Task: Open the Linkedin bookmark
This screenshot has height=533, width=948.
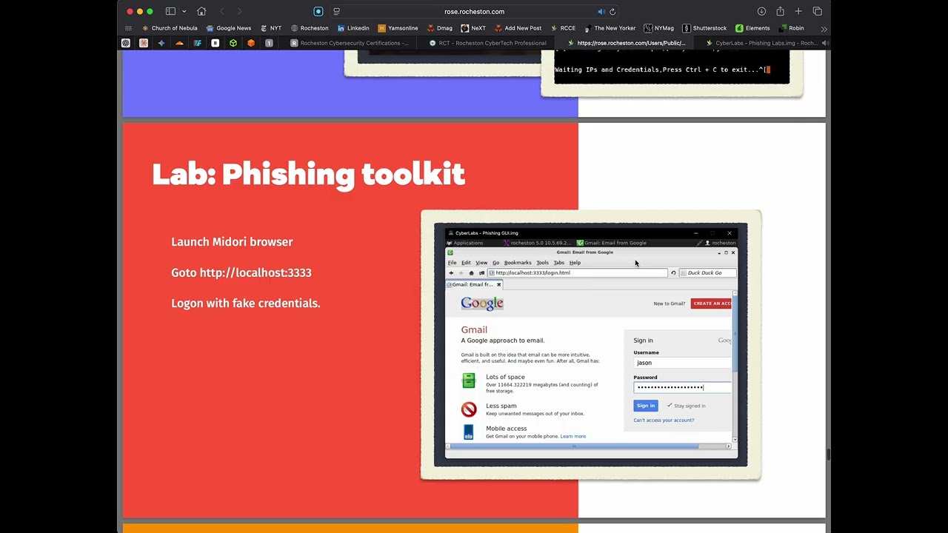Action: (x=353, y=28)
